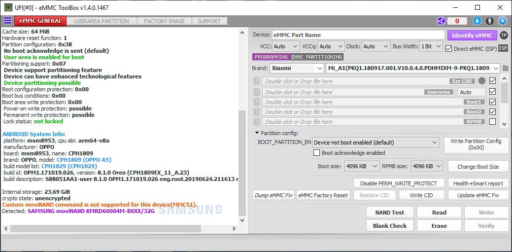Image resolution: width=512 pixels, height=252 pixels.
Task: Open the FACTORY IMAGE tab
Action: tap(164, 21)
